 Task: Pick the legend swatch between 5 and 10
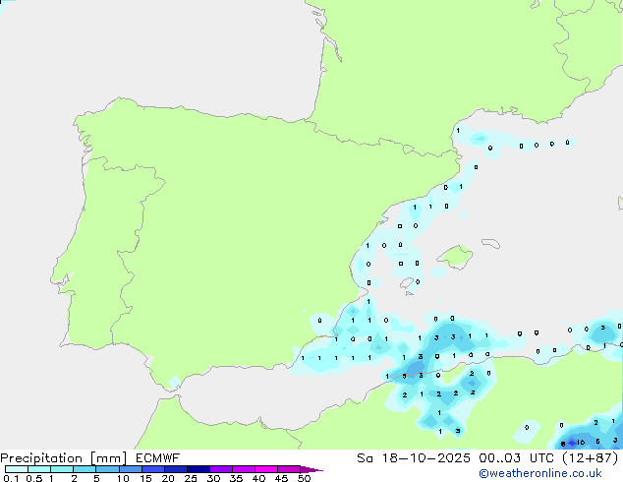pyautogui.click(x=107, y=469)
